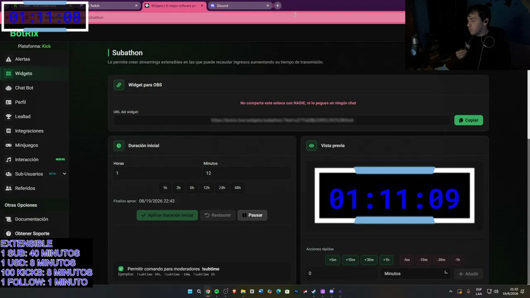Choose the 12h duration preset
This screenshot has width=530, height=298.
click(x=207, y=188)
